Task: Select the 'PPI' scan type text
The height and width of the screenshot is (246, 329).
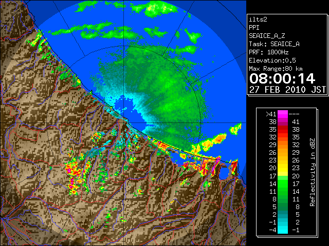Action: [254, 28]
